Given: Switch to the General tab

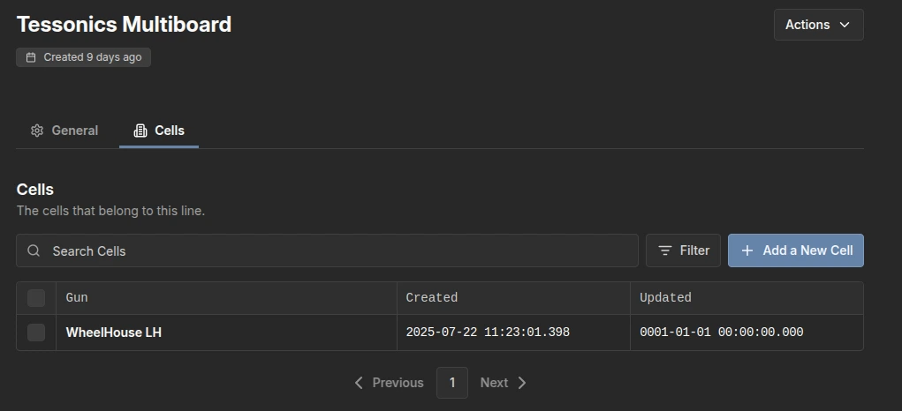Looking at the screenshot, I should tap(64, 131).
